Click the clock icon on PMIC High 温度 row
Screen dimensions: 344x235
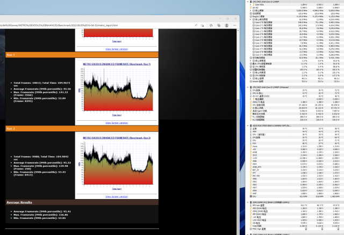click(251, 229)
